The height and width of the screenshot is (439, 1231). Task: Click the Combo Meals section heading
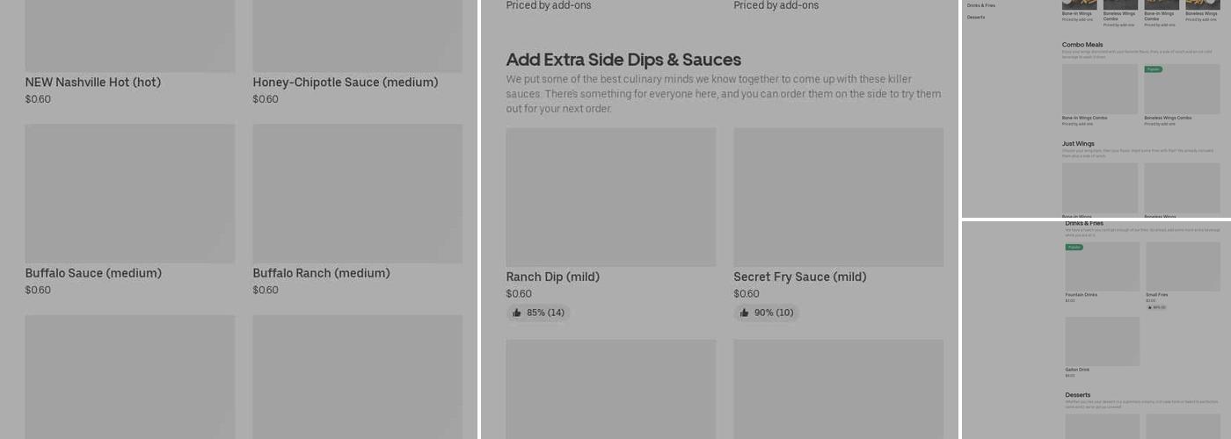tap(1082, 45)
